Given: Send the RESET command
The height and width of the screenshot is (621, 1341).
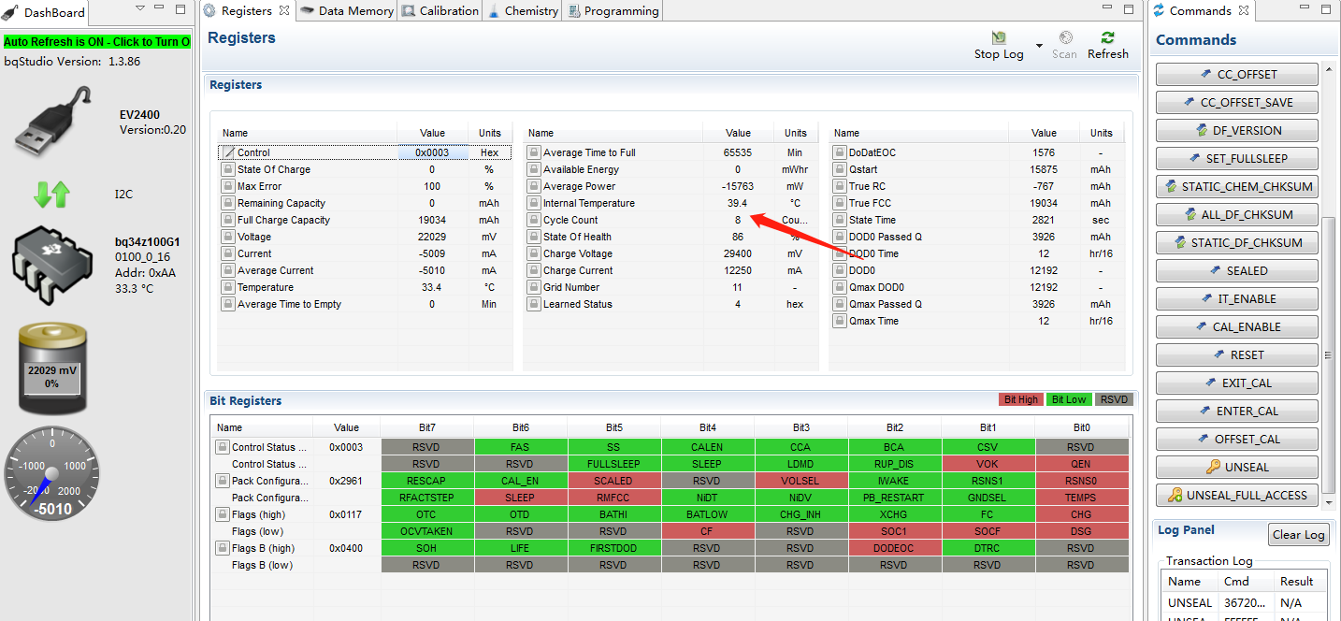Looking at the screenshot, I should coord(1237,354).
